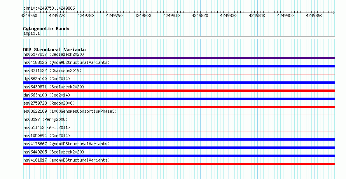346x179 pixels.
Task: Click ruler position 4249760
Action: (x=29, y=15)
